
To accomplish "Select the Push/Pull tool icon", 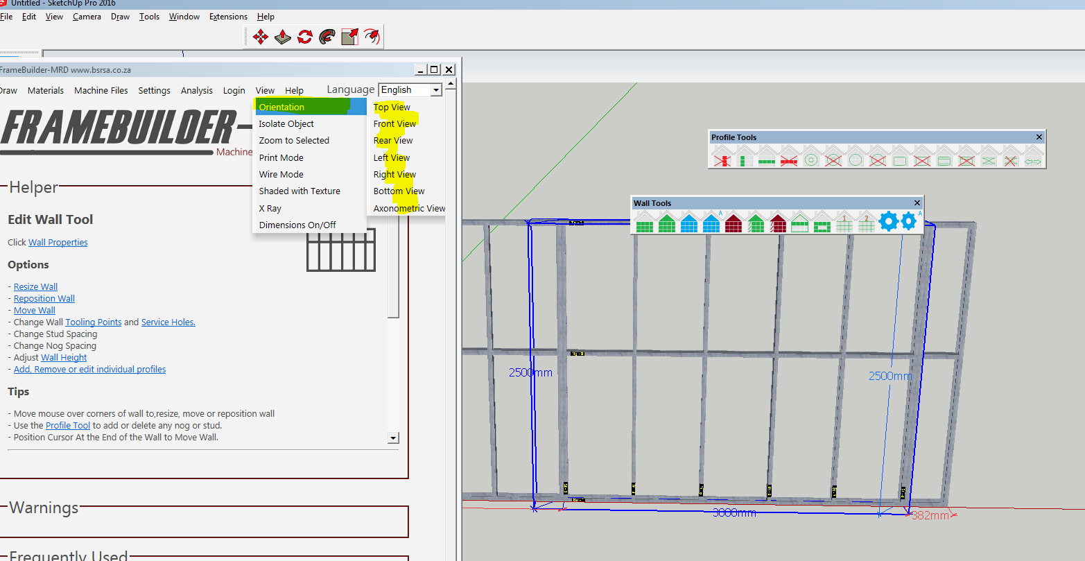I will click(x=282, y=37).
